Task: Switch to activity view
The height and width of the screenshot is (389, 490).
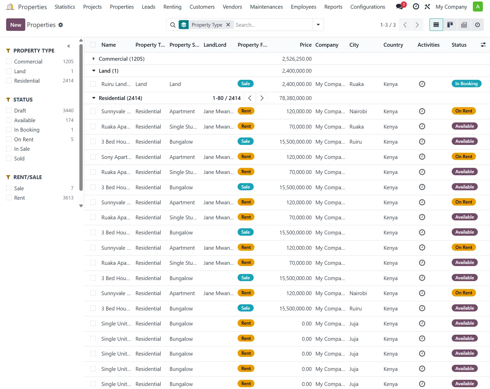Action: click(x=477, y=25)
